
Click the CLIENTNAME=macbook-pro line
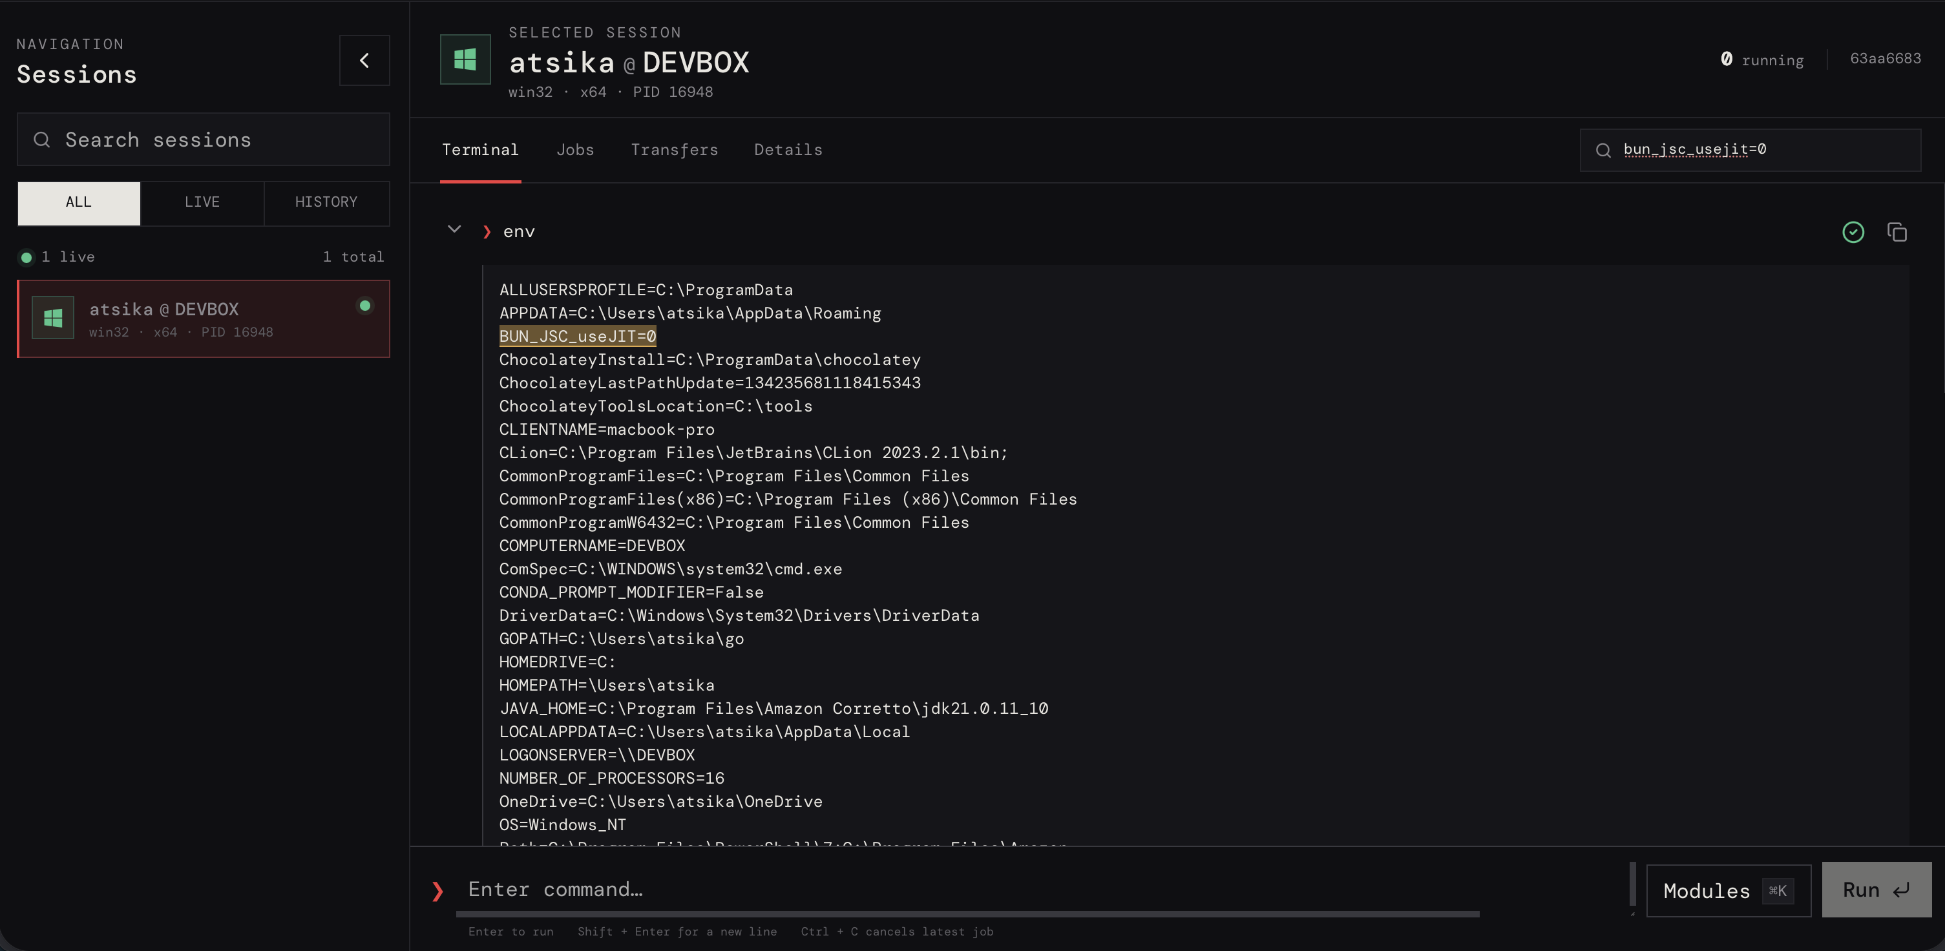(606, 430)
